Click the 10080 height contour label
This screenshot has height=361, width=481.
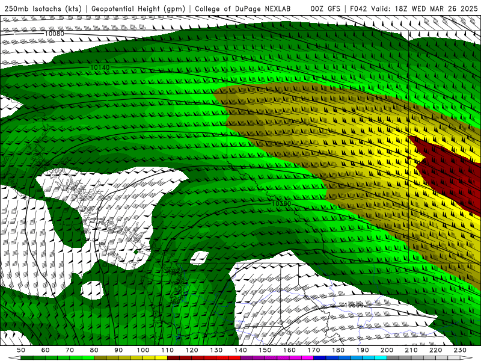pyautogui.click(x=54, y=34)
